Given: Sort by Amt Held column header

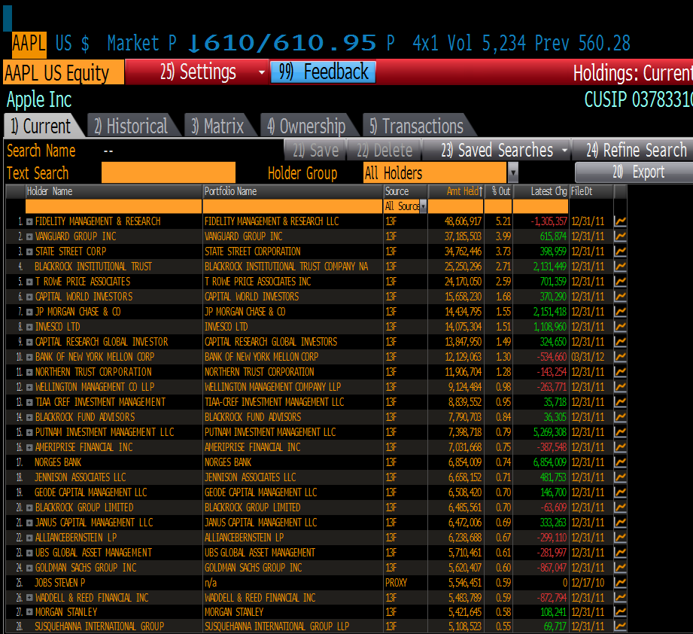Looking at the screenshot, I should click(456, 191).
